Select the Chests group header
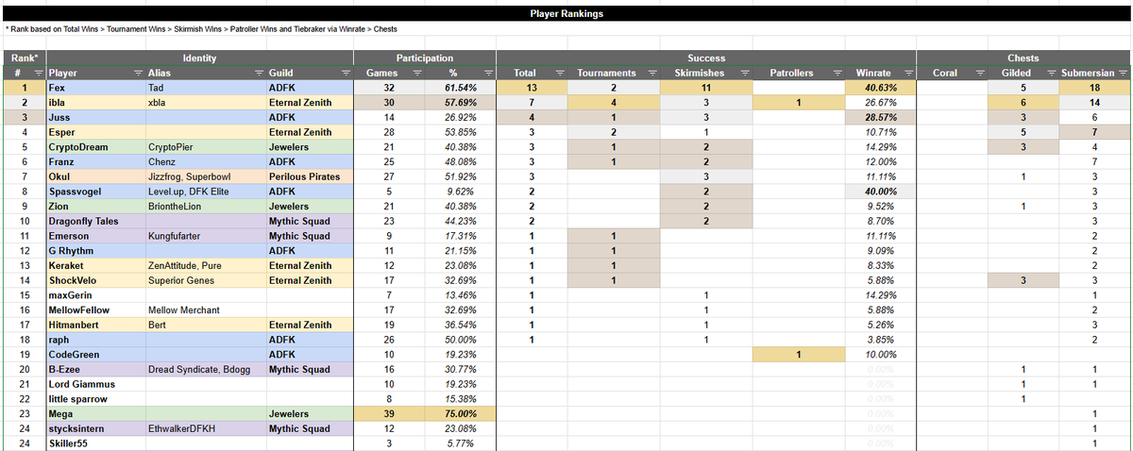 tap(1024, 58)
